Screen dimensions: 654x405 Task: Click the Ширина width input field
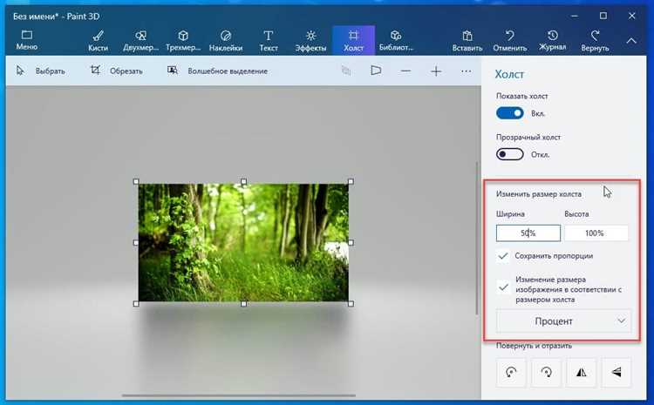(528, 233)
